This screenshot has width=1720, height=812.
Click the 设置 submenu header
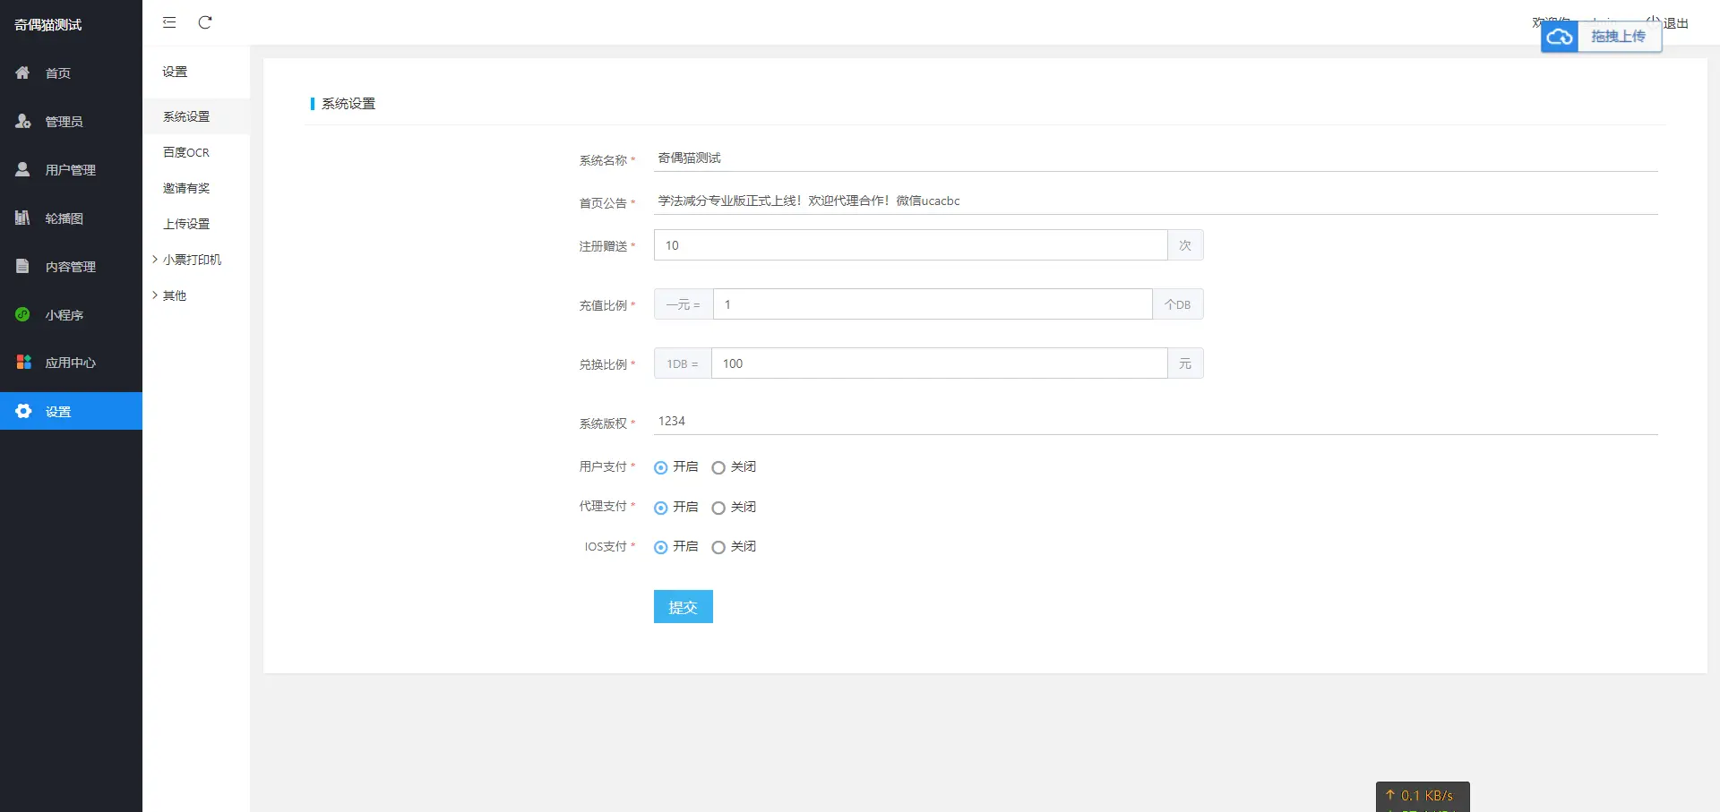pos(175,72)
